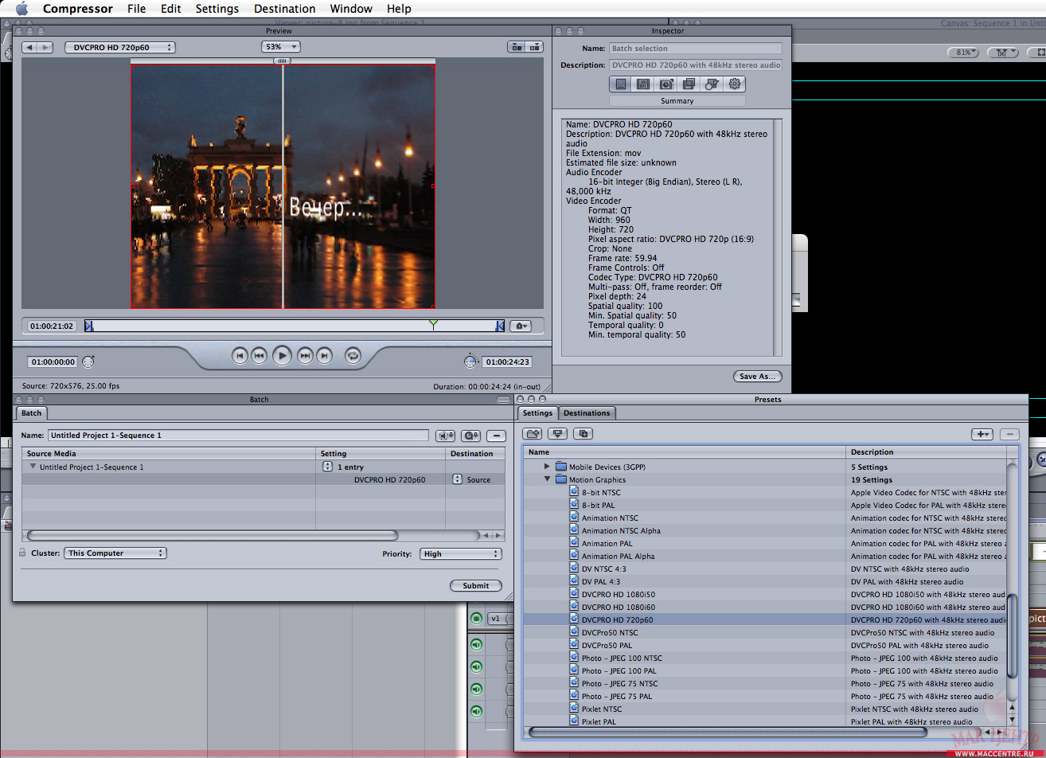Click the green playhead marker on preview timeline
Image resolution: width=1046 pixels, height=758 pixels.
432,324
